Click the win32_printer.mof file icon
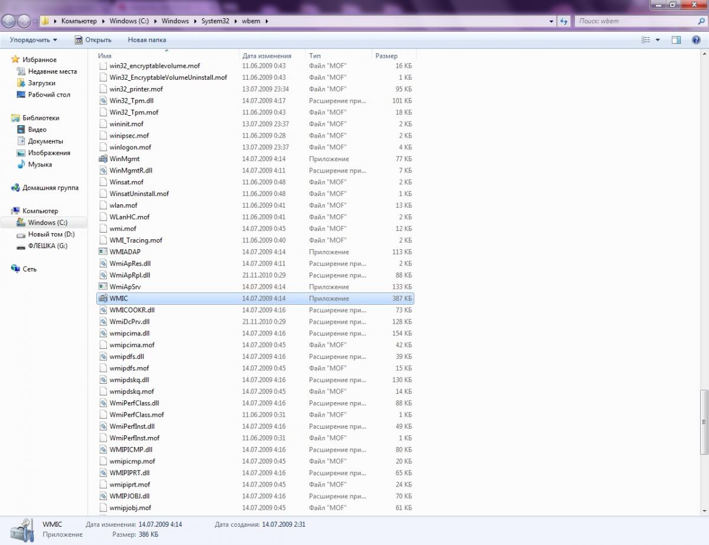This screenshot has width=709, height=545. click(103, 89)
